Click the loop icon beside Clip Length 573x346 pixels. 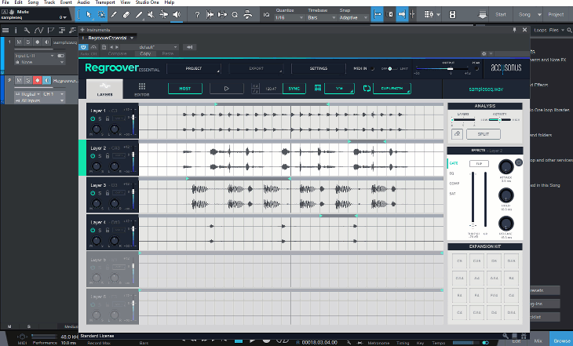(367, 89)
